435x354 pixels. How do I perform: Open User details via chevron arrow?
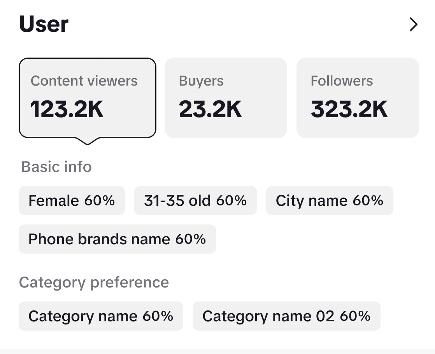(413, 25)
